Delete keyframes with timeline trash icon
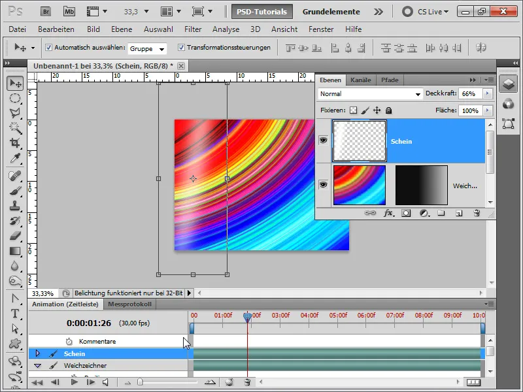The height and width of the screenshot is (392, 523). tap(247, 382)
